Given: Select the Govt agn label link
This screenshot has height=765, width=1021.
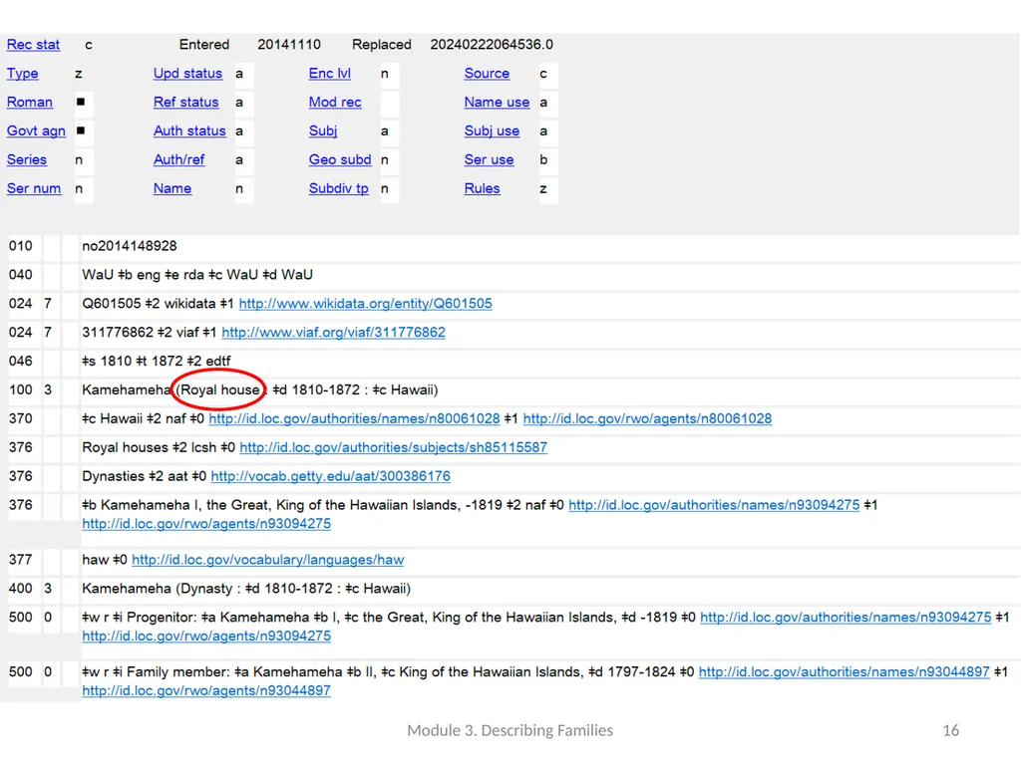Looking at the screenshot, I should (36, 130).
